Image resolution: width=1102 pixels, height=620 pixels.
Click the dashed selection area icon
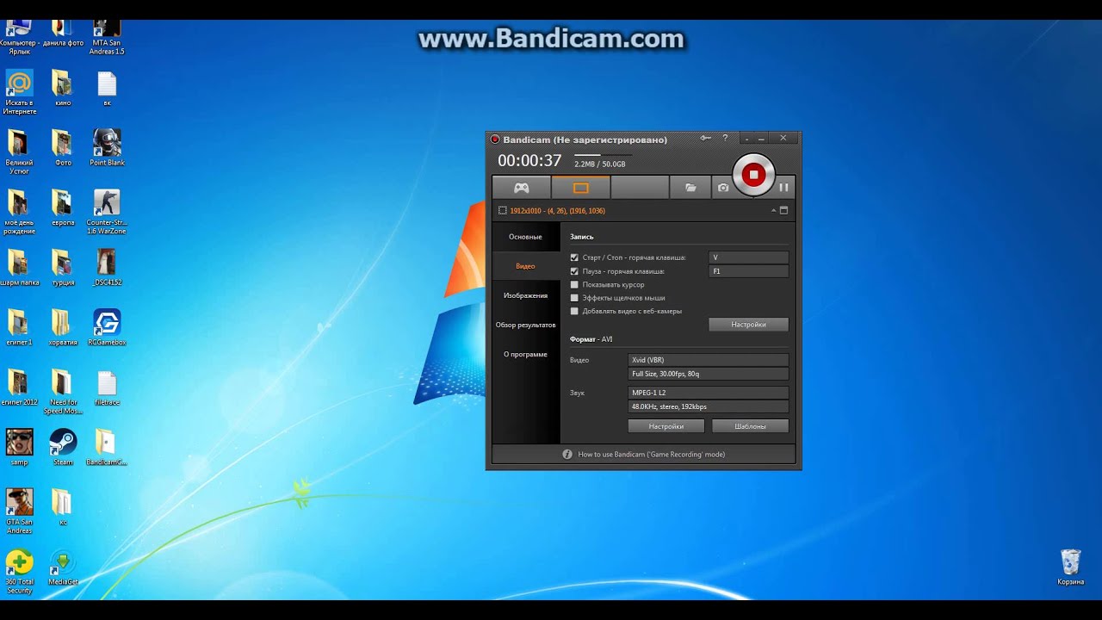503,210
